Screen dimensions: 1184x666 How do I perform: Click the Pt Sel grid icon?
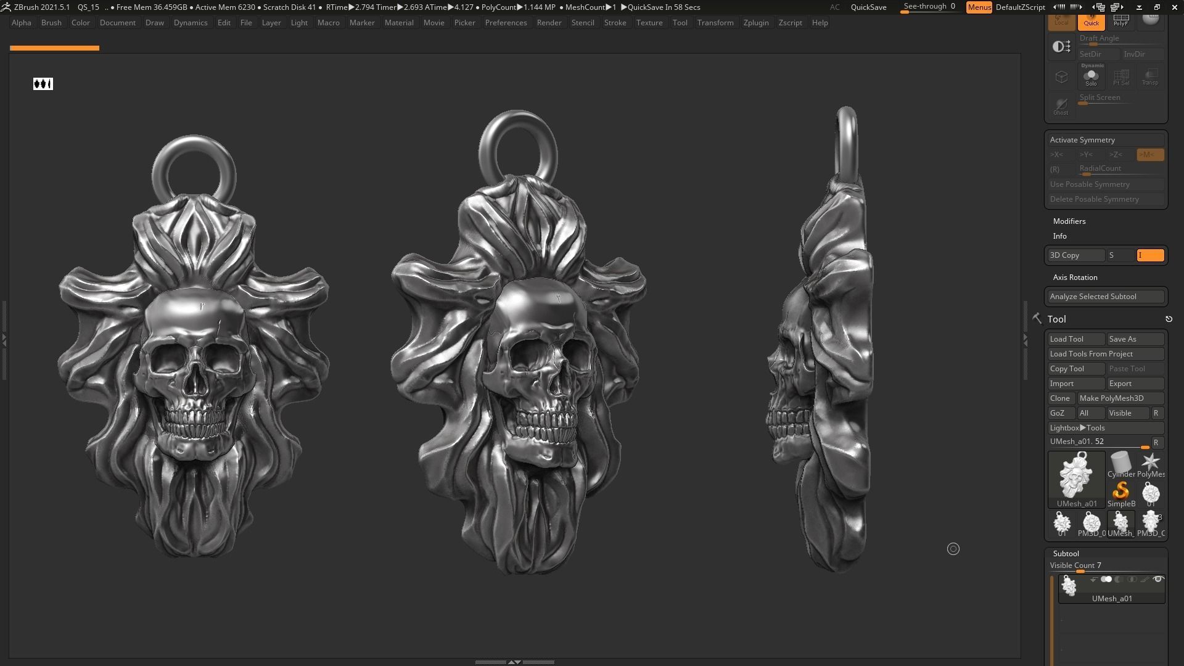click(x=1120, y=76)
